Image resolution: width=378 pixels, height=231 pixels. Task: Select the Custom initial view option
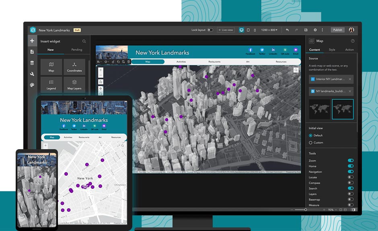[310, 143]
